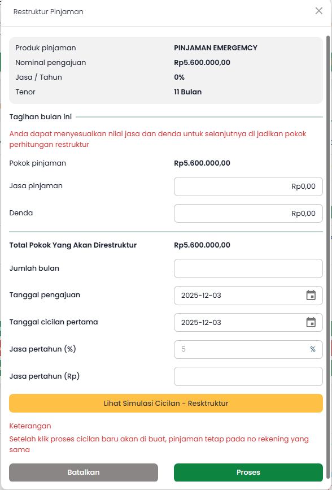Select the Batalkan button
332x490 pixels.
coord(83,472)
